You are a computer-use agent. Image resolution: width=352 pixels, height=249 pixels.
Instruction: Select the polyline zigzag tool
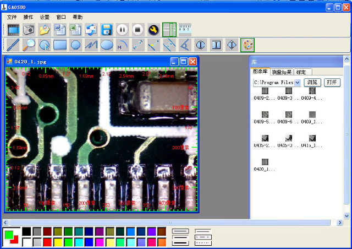coord(91,45)
